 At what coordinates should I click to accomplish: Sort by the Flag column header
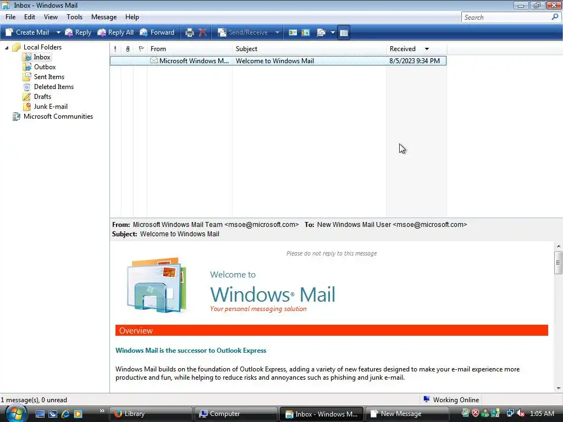click(x=141, y=49)
